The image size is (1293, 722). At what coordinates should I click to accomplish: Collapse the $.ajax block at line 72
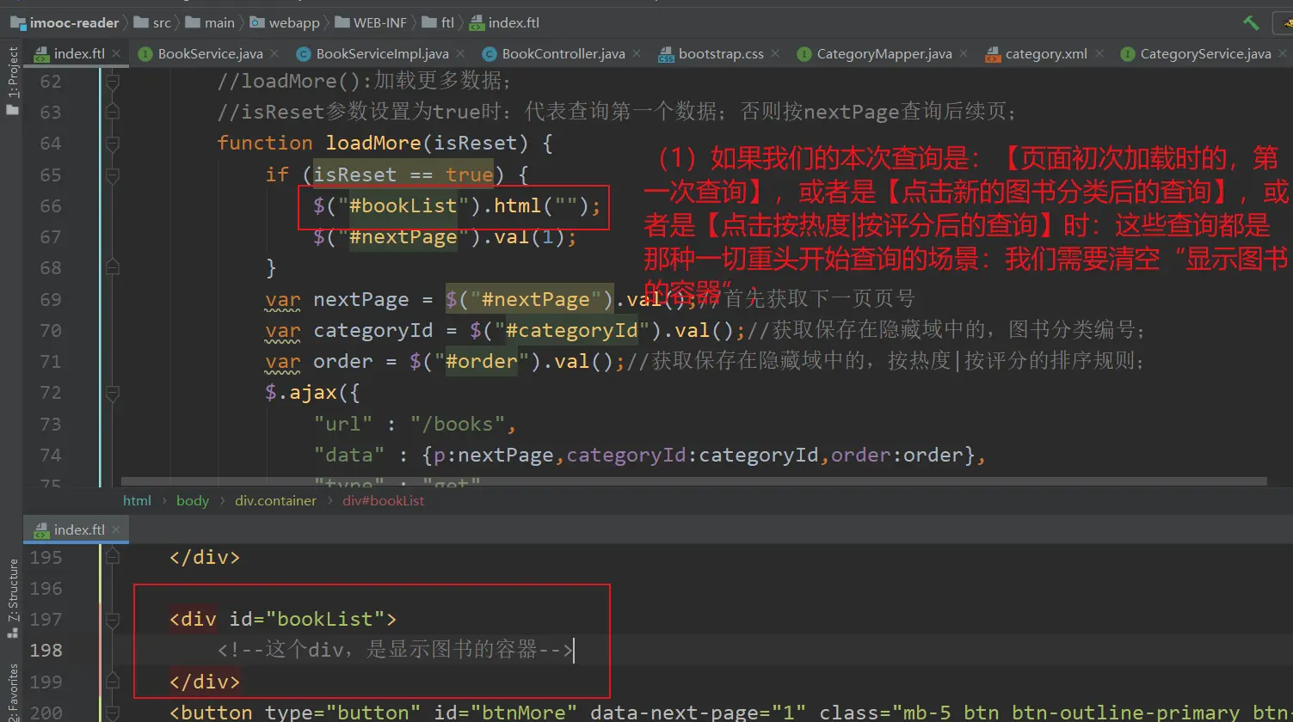[x=112, y=393]
